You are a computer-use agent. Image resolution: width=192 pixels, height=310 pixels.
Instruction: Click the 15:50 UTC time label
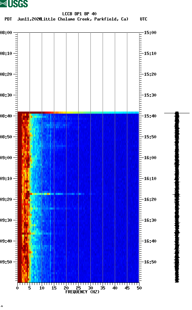point(150,137)
